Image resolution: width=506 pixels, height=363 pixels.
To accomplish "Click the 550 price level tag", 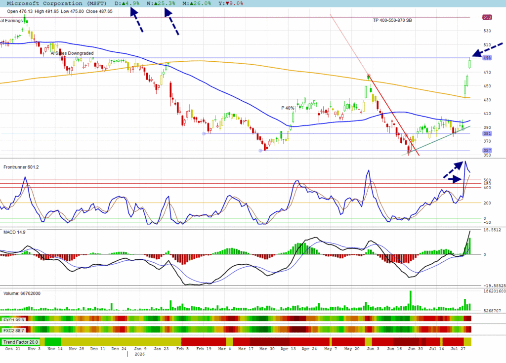I will [487, 17].
